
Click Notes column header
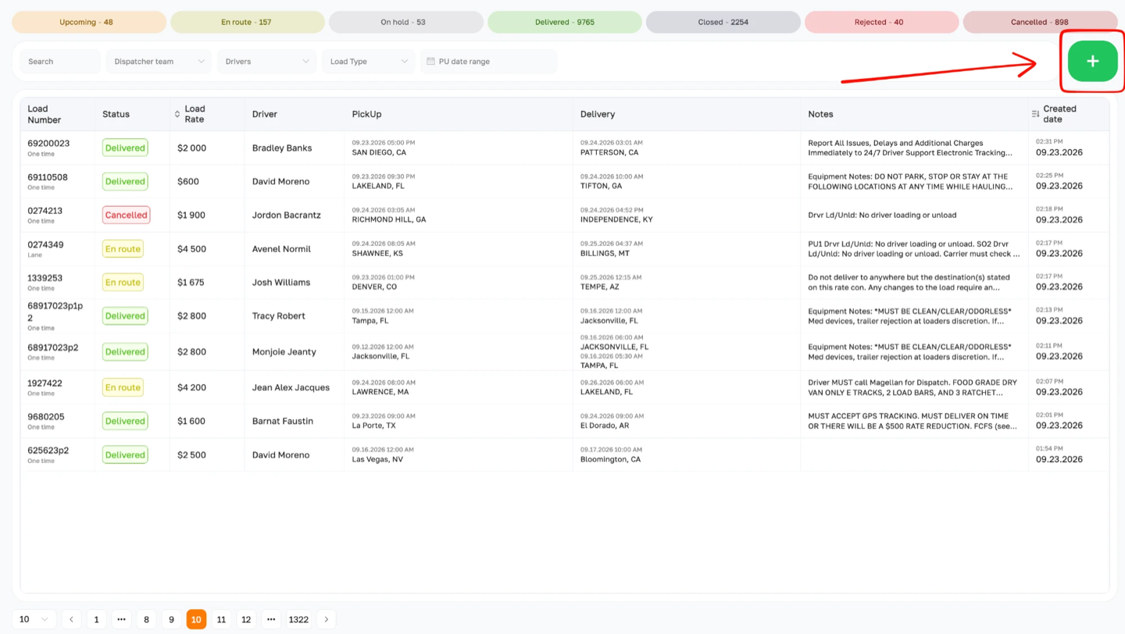[x=820, y=114]
